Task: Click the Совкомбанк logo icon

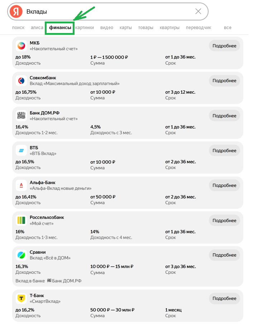Action: [21, 81]
